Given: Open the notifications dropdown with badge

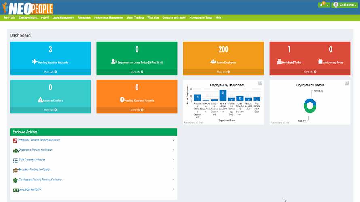Looking at the screenshot, I should click(x=324, y=5).
